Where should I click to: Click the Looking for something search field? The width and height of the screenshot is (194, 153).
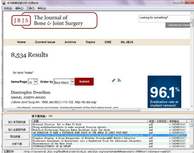click(x=164, y=19)
